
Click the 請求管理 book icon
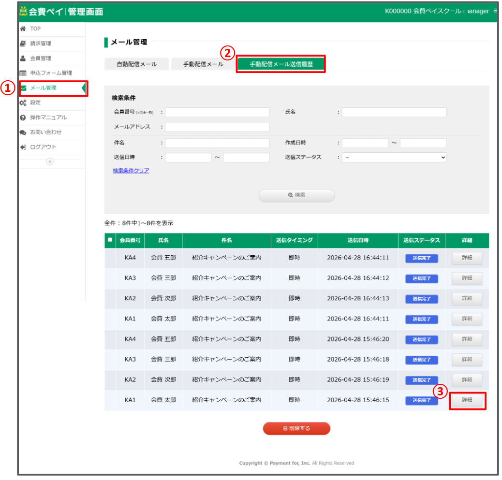coord(23,44)
